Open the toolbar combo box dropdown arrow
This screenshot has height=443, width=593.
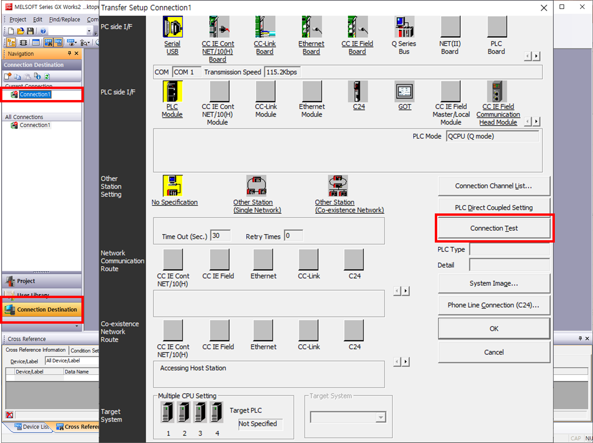[x=89, y=31]
